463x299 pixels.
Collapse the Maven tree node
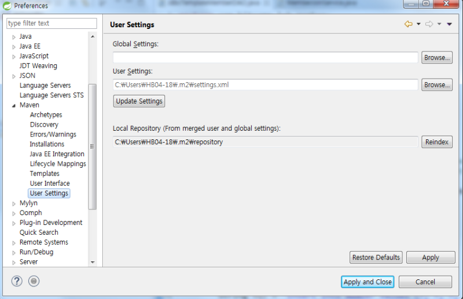pos(13,106)
